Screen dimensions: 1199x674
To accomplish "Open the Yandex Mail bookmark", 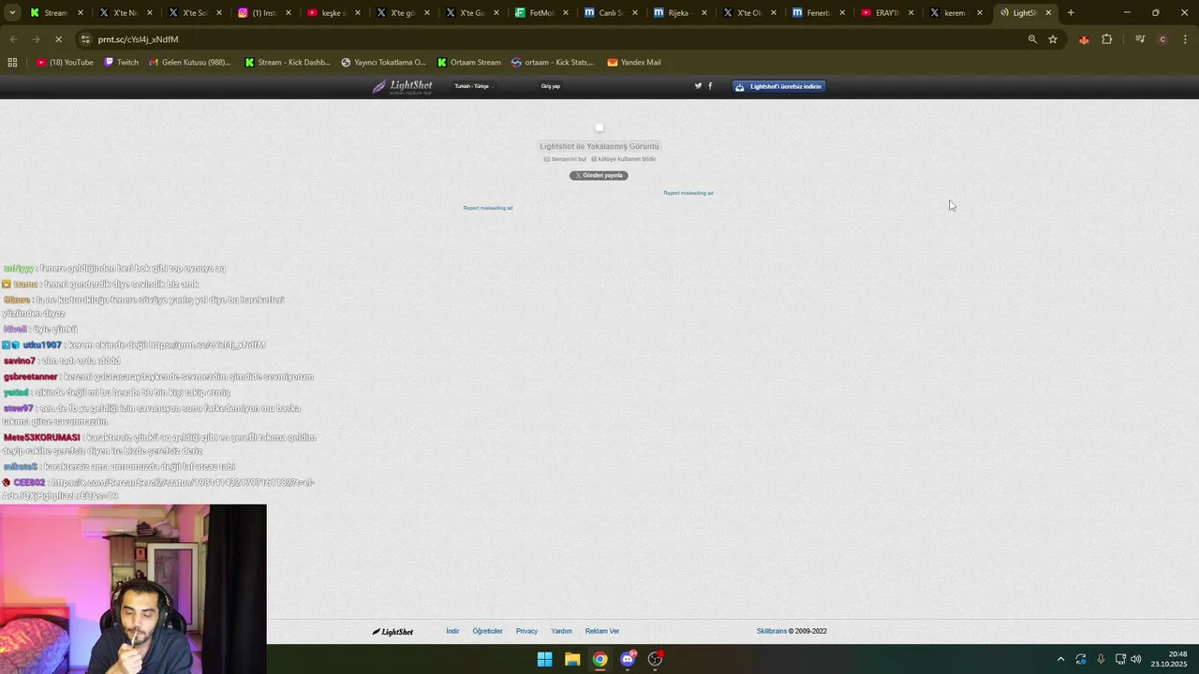I will click(x=634, y=62).
